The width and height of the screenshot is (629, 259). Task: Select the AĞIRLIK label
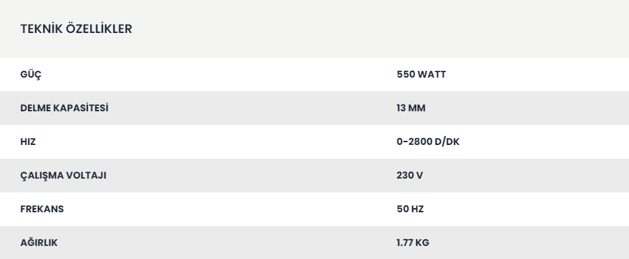(39, 243)
